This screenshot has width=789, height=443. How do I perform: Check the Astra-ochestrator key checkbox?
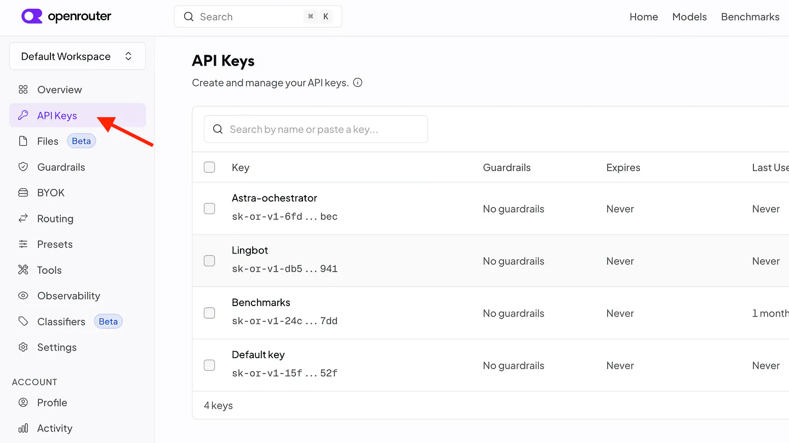[209, 209]
